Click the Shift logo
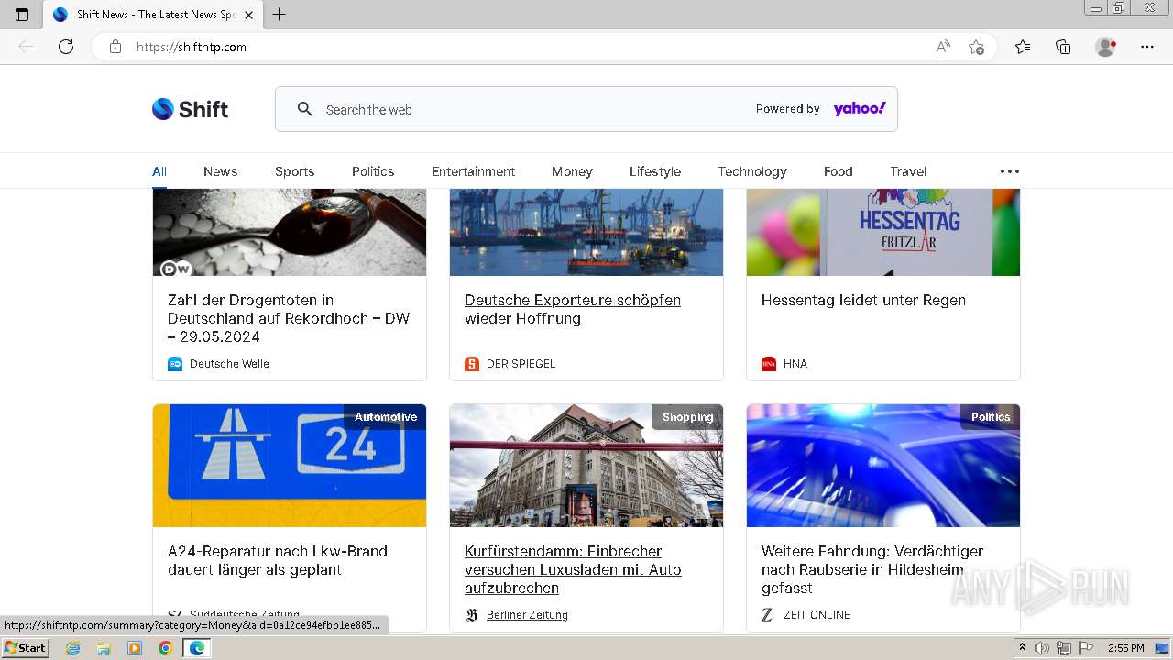Screen dimensions: 1173x660 pyautogui.click(x=190, y=109)
